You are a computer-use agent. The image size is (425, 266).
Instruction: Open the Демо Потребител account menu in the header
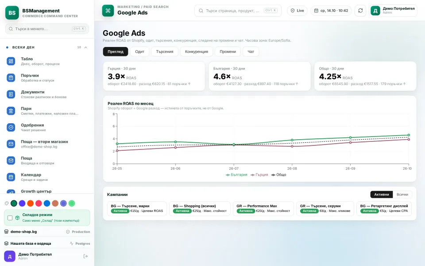(393, 11)
